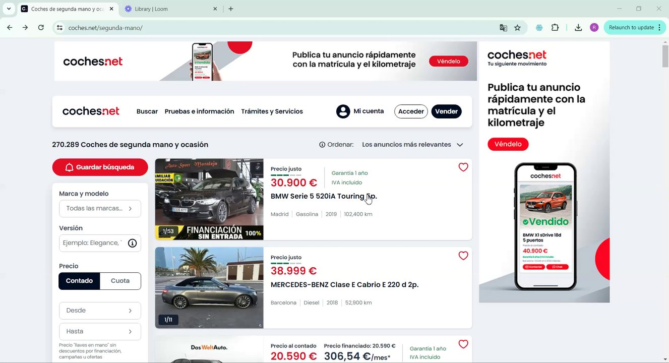The image size is (669, 363).
Task: Click Véndelo in right sidebar ad
Action: click(508, 144)
